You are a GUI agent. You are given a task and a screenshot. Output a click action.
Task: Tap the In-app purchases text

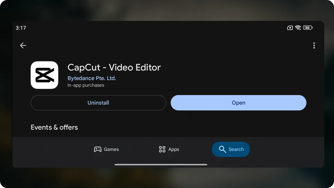tap(86, 85)
